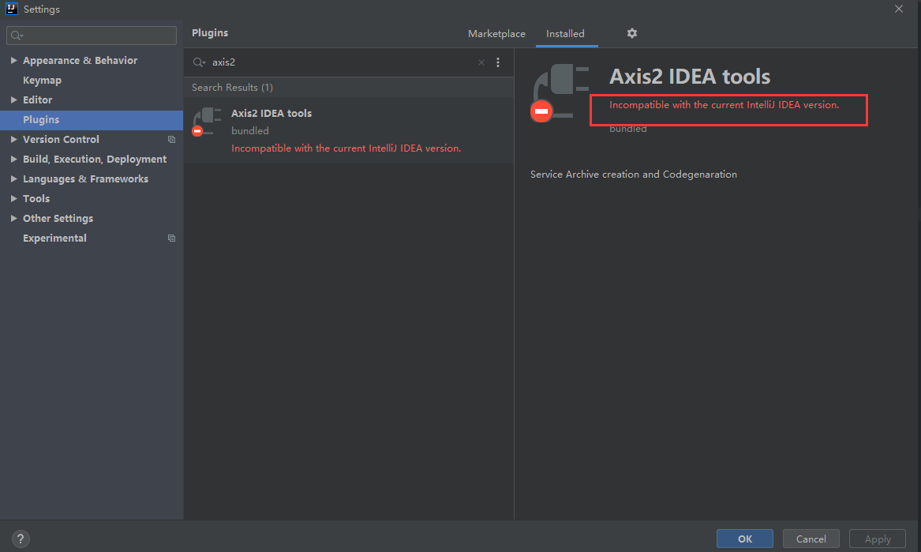Click the magnifier in the Settings search box
Screen dimensions: 921x552
(x=14, y=35)
